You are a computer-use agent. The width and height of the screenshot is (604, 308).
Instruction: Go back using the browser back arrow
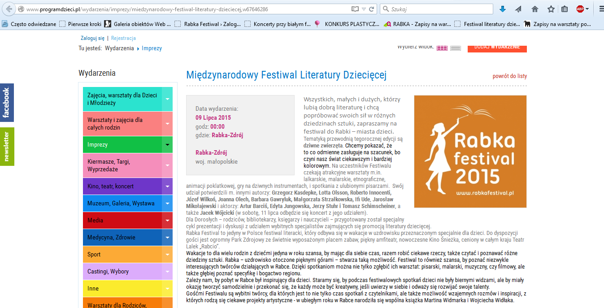pyautogui.click(x=9, y=9)
